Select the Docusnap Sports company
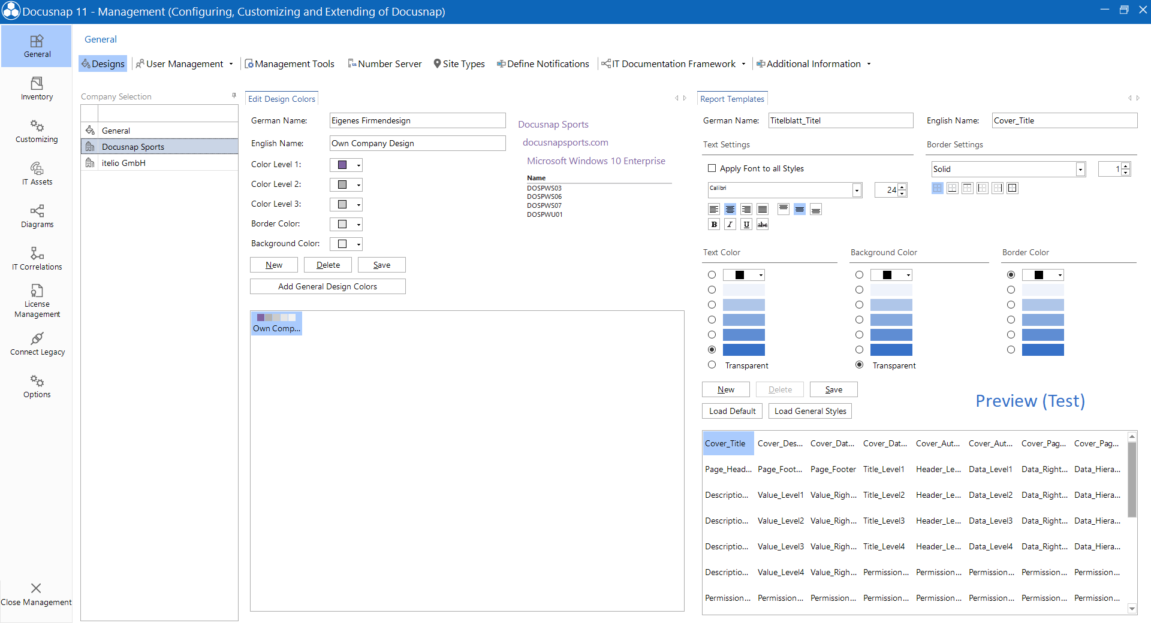 pos(133,146)
